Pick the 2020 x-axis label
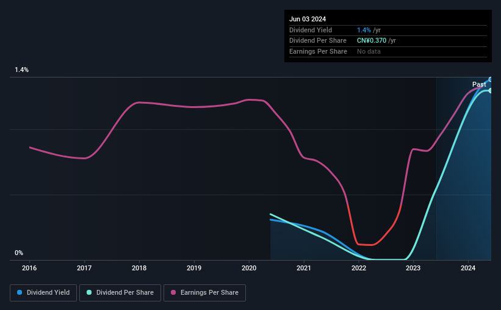501x310 pixels. pyautogui.click(x=249, y=268)
